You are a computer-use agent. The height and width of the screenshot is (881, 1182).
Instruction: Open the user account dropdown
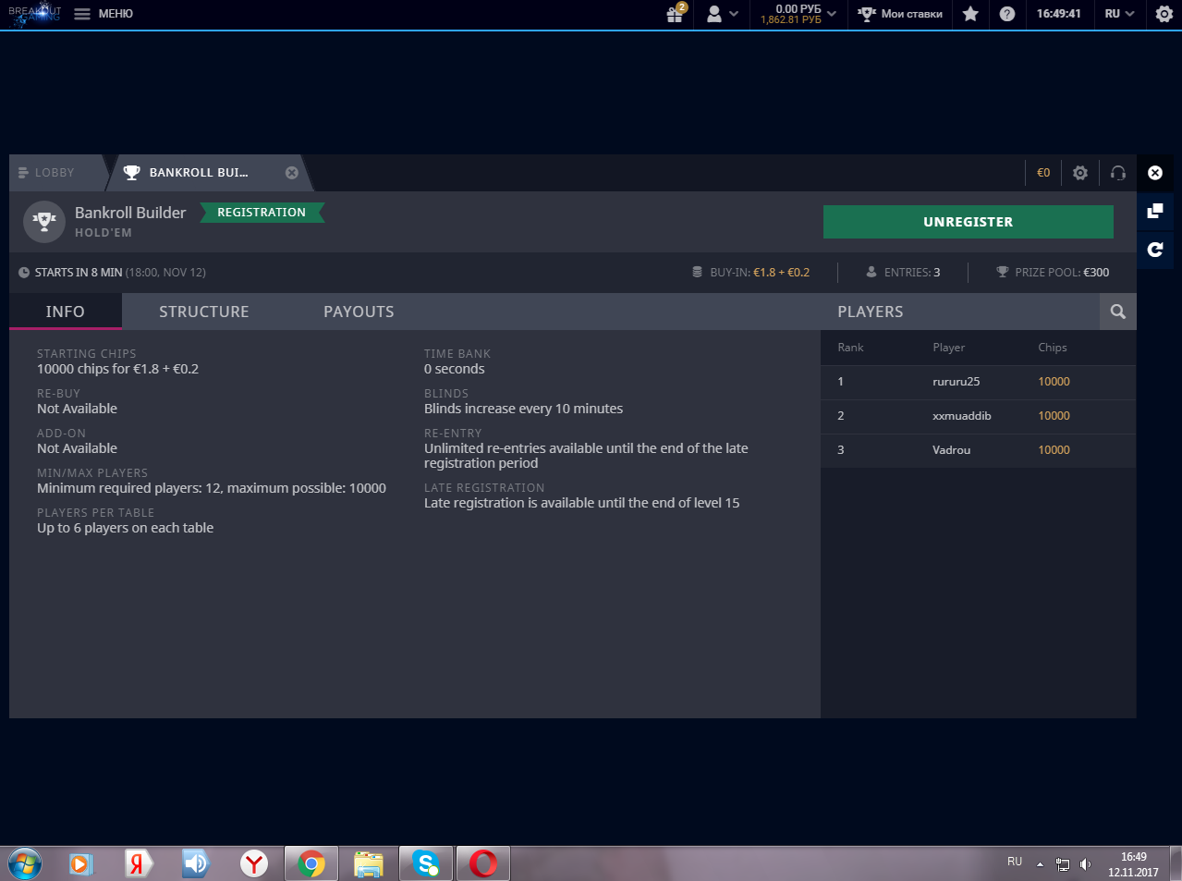722,14
